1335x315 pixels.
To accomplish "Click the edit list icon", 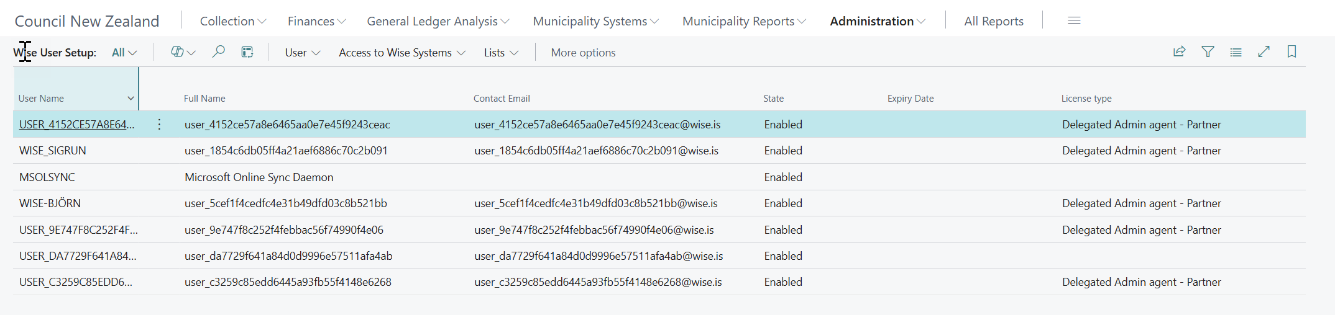I will click(247, 52).
